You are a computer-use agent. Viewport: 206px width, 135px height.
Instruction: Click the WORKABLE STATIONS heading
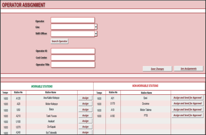(x=42, y=87)
